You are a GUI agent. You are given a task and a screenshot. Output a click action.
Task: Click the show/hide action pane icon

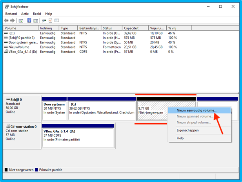coord(36,20)
